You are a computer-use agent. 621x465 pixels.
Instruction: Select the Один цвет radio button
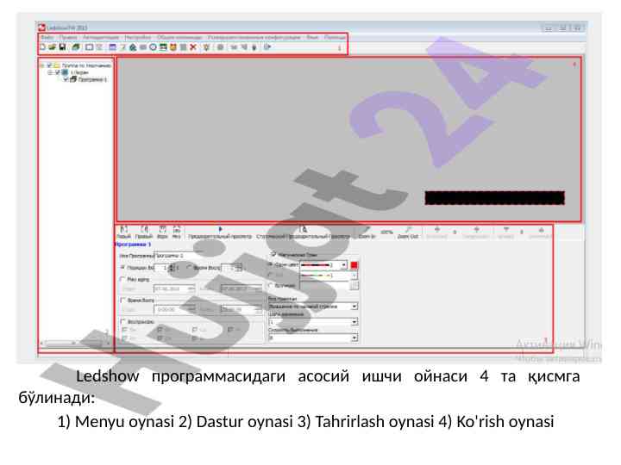point(271,264)
